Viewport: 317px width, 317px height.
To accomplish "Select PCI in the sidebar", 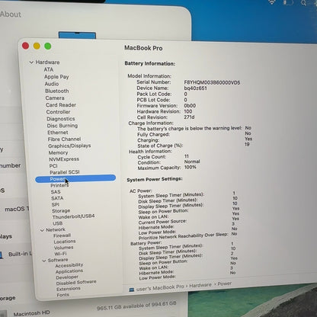I will [53, 166].
